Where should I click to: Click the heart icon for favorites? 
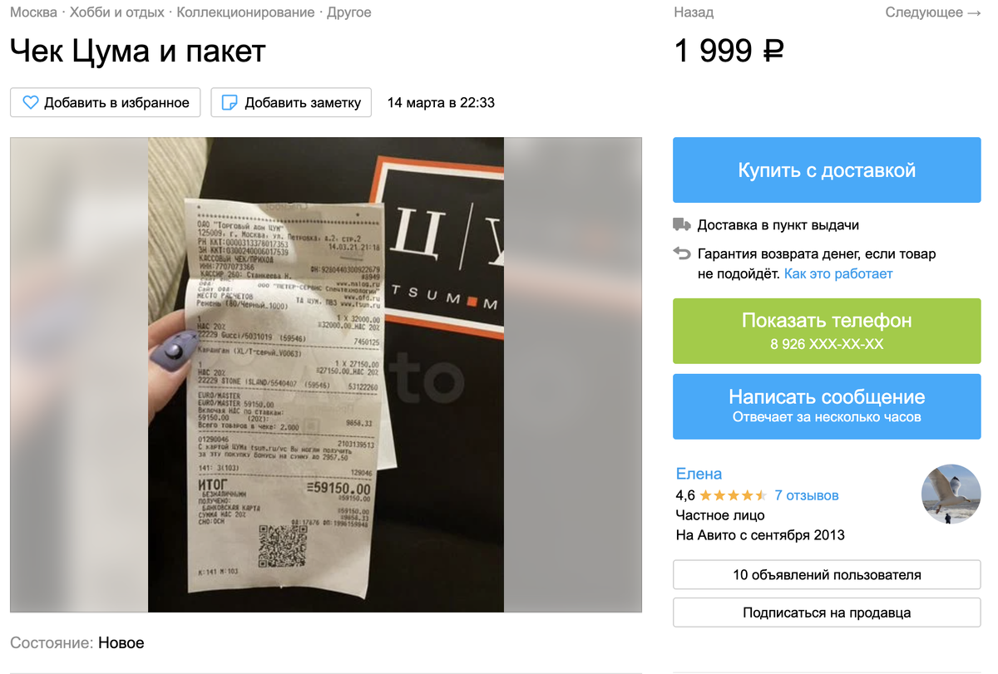point(31,103)
